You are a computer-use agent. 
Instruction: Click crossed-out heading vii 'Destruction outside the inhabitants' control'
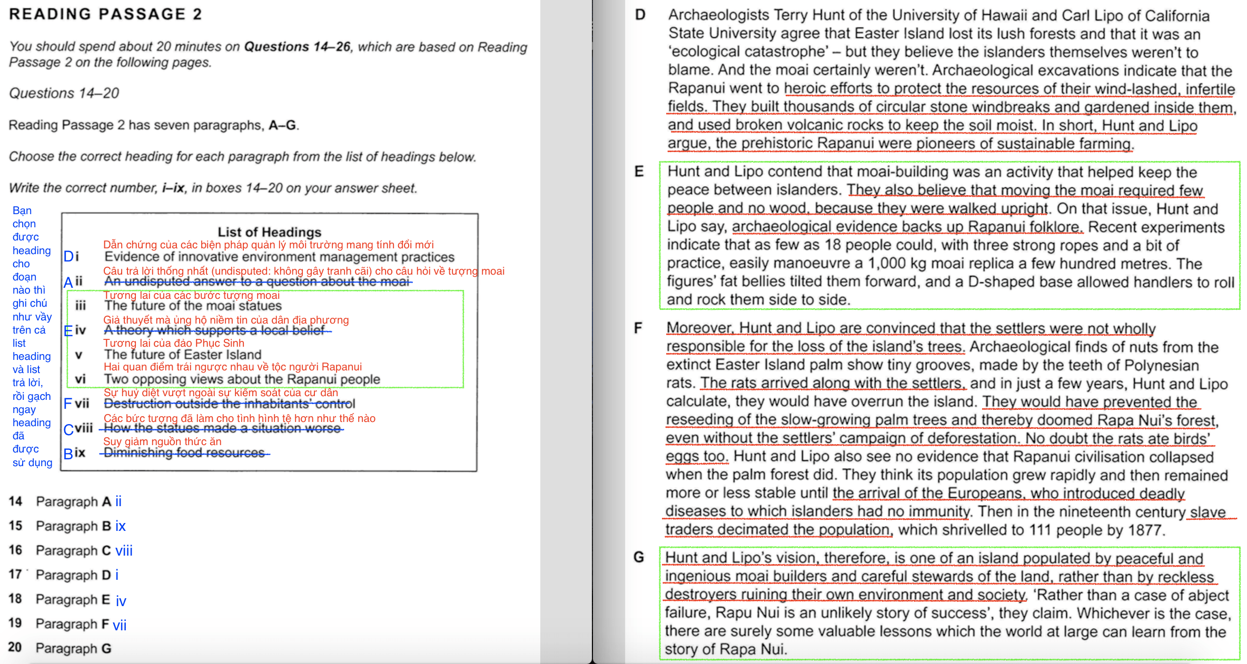[x=230, y=404]
